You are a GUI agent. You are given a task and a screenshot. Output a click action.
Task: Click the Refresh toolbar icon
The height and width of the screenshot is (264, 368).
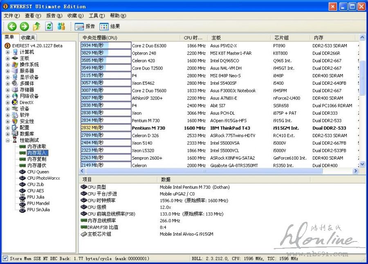(x=49, y=27)
